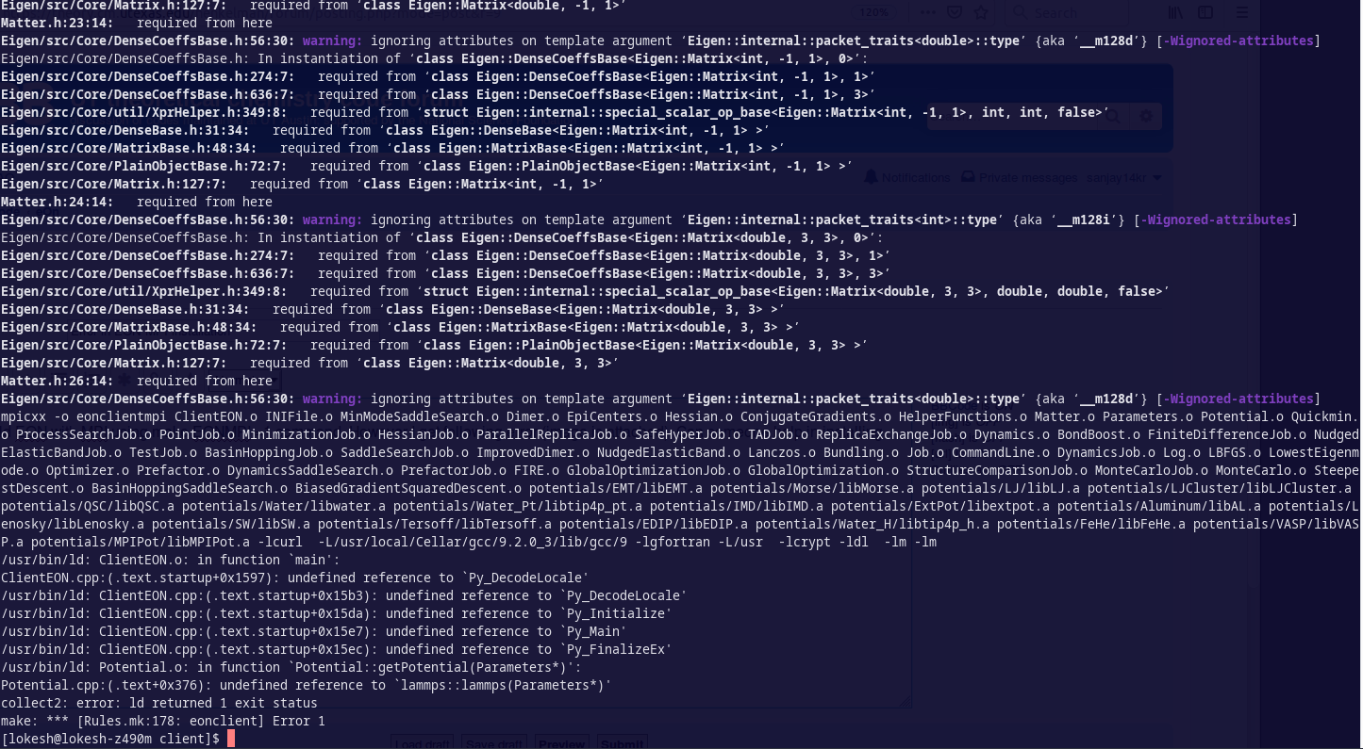This screenshot has width=1363, height=749.
Task: Click the forum search magnifier icon
Action: pos(1112,116)
